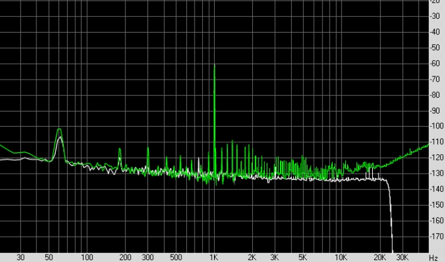Click the 200 frequency axis label

(x=125, y=258)
